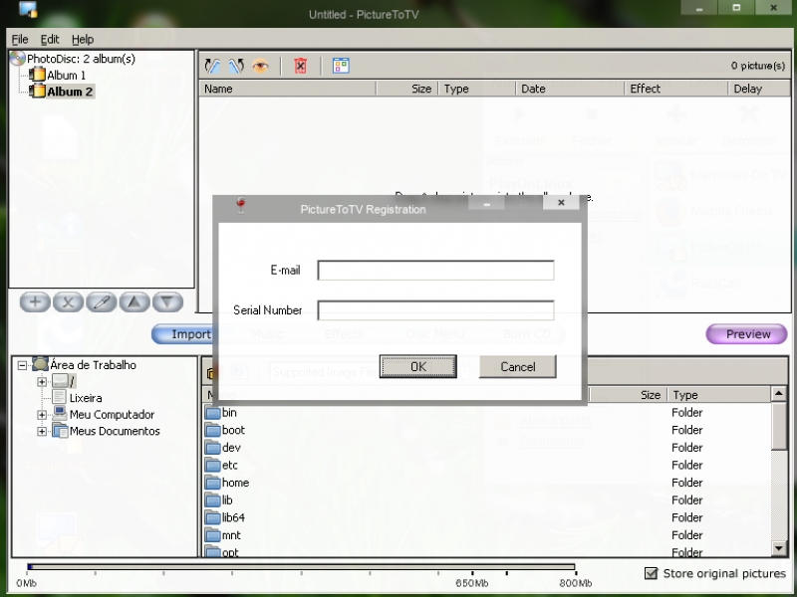Screen dimensions: 797x597
Task: Open the Help menu
Action: [83, 40]
